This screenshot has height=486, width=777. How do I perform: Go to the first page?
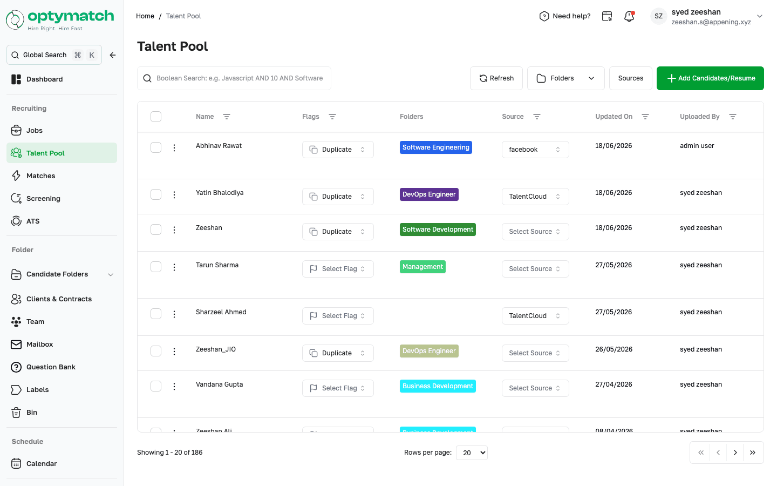(701, 453)
